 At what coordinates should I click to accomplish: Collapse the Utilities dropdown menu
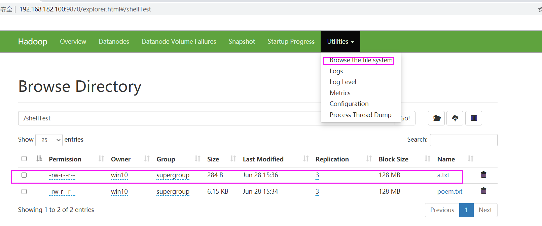click(x=340, y=41)
